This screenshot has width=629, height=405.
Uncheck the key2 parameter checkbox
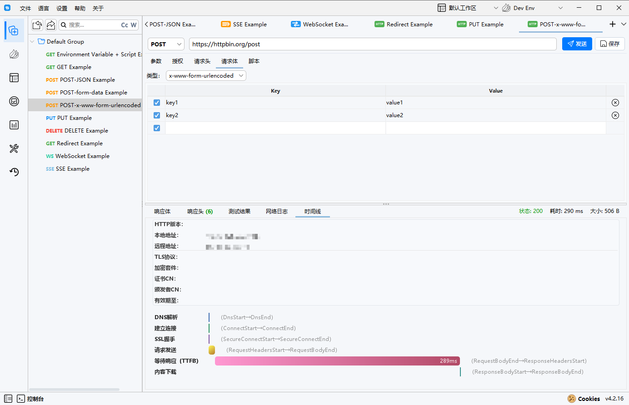[x=157, y=115]
